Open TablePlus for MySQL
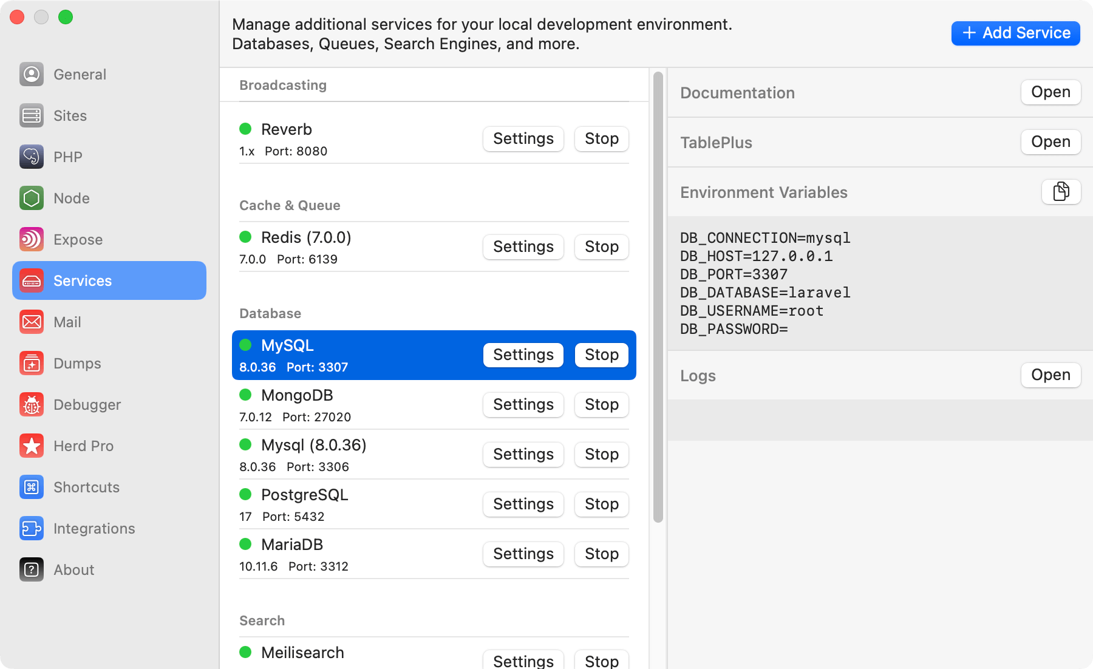This screenshot has width=1093, height=669. tap(1050, 142)
